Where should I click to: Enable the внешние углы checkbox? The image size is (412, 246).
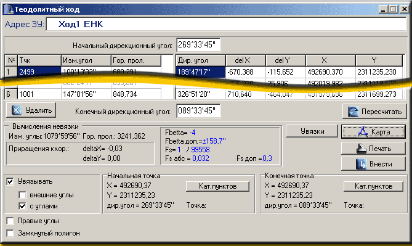point(22,195)
